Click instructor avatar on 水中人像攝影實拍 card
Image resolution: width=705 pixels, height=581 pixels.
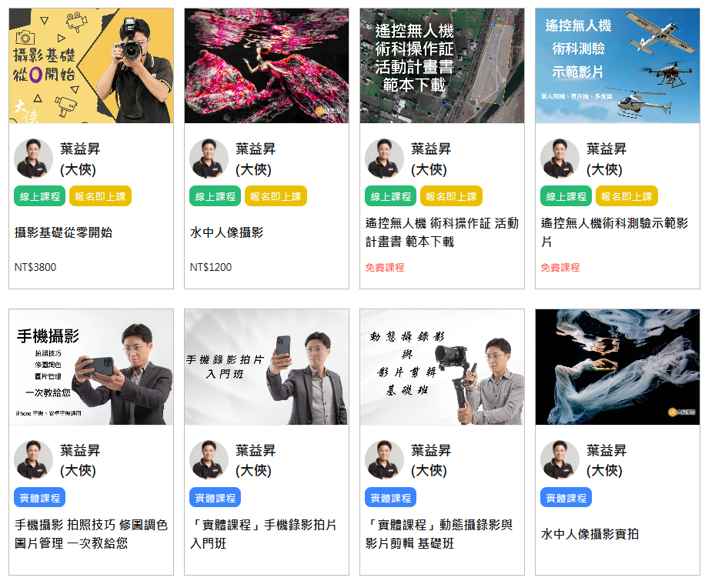tap(560, 459)
